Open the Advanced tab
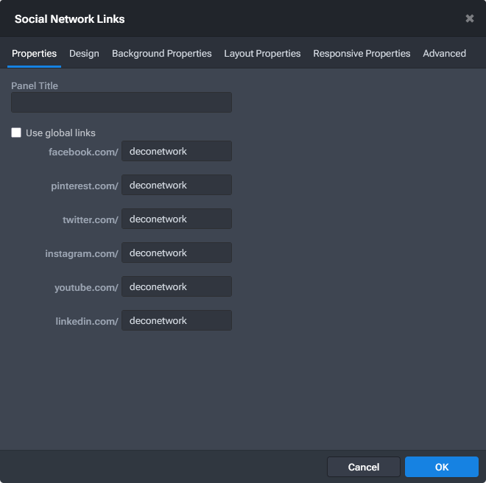Screen dimensions: 486x483 tap(444, 54)
